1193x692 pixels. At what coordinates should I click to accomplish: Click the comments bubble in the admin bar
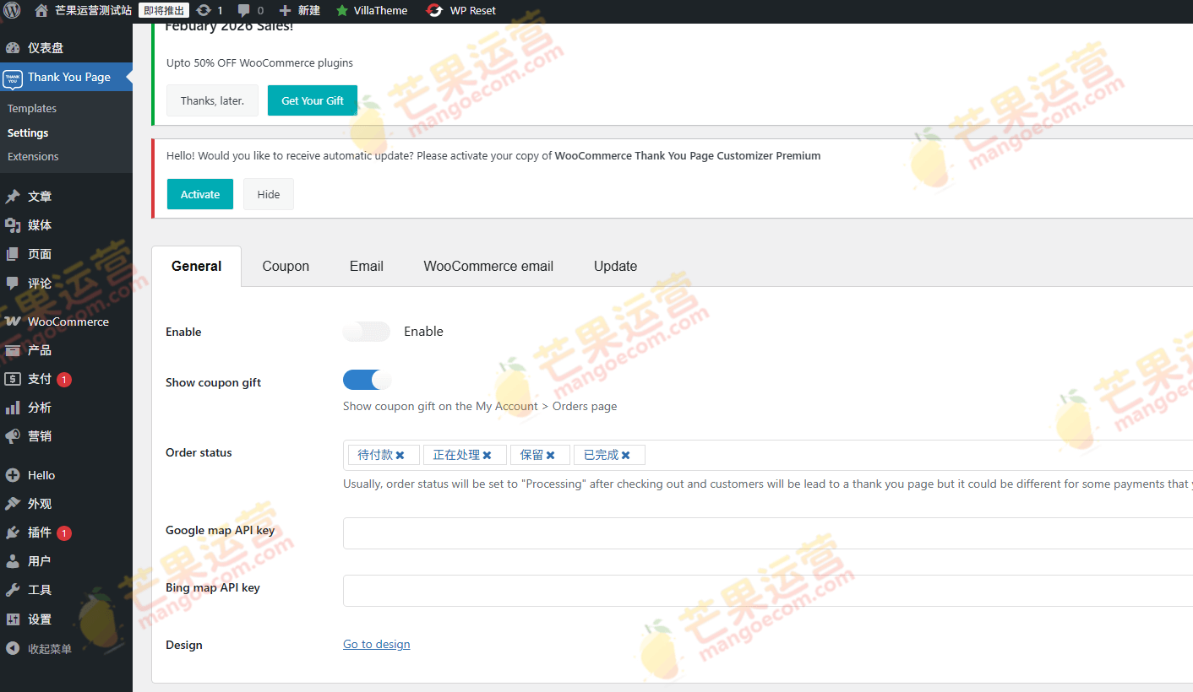tap(244, 11)
